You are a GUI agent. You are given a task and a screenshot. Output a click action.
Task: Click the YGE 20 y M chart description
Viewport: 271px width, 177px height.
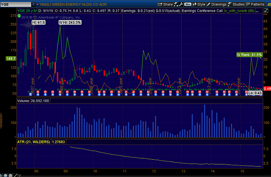[27, 11]
